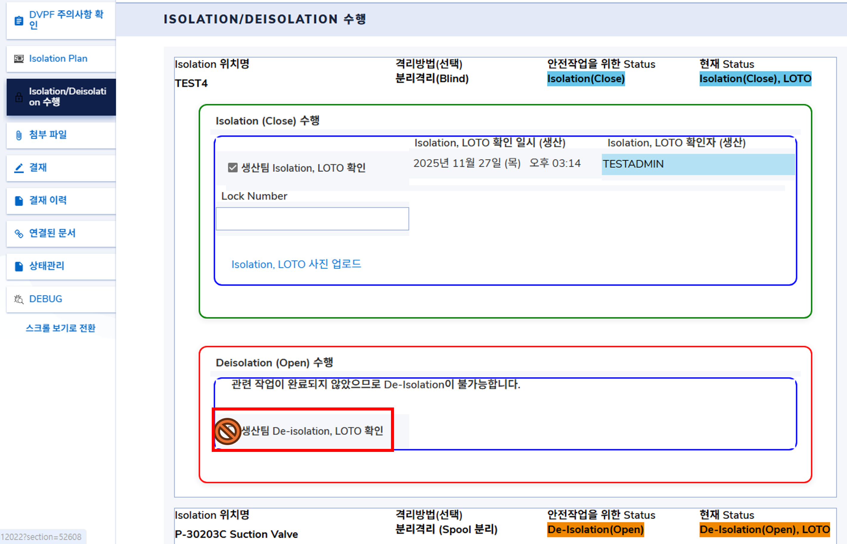Go to the 결재 이력 section
Screen dimensions: 847x544
point(48,200)
